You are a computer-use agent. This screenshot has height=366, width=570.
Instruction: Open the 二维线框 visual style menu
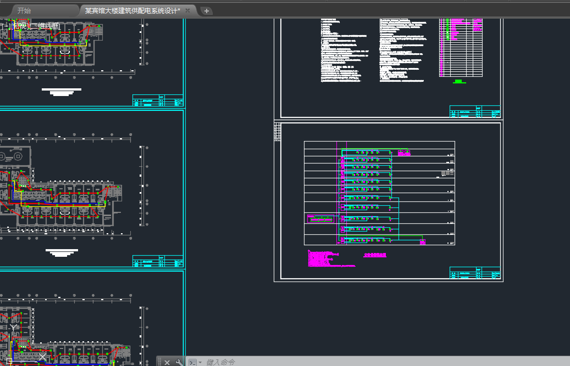[45, 26]
